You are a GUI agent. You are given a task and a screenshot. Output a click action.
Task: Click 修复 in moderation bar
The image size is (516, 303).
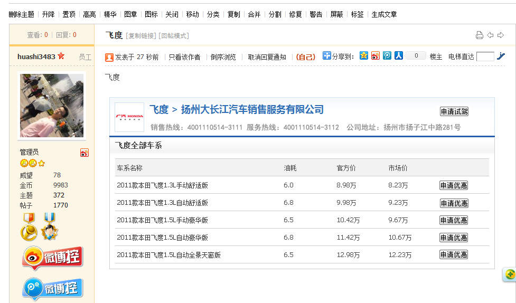(x=296, y=14)
